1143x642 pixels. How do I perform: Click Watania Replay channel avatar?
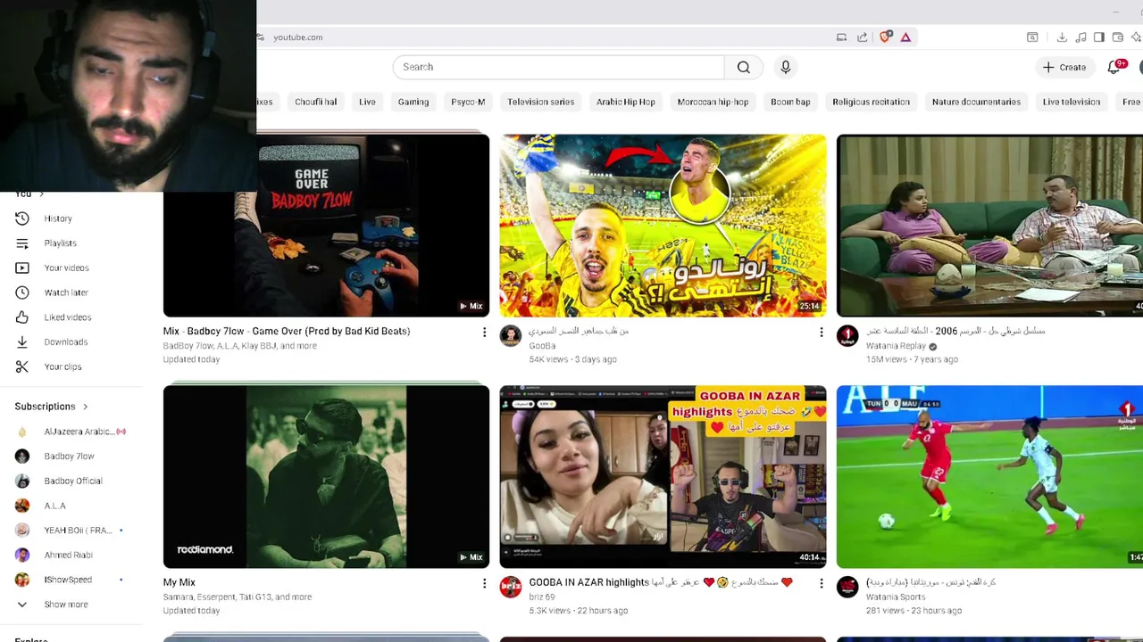[x=847, y=335]
